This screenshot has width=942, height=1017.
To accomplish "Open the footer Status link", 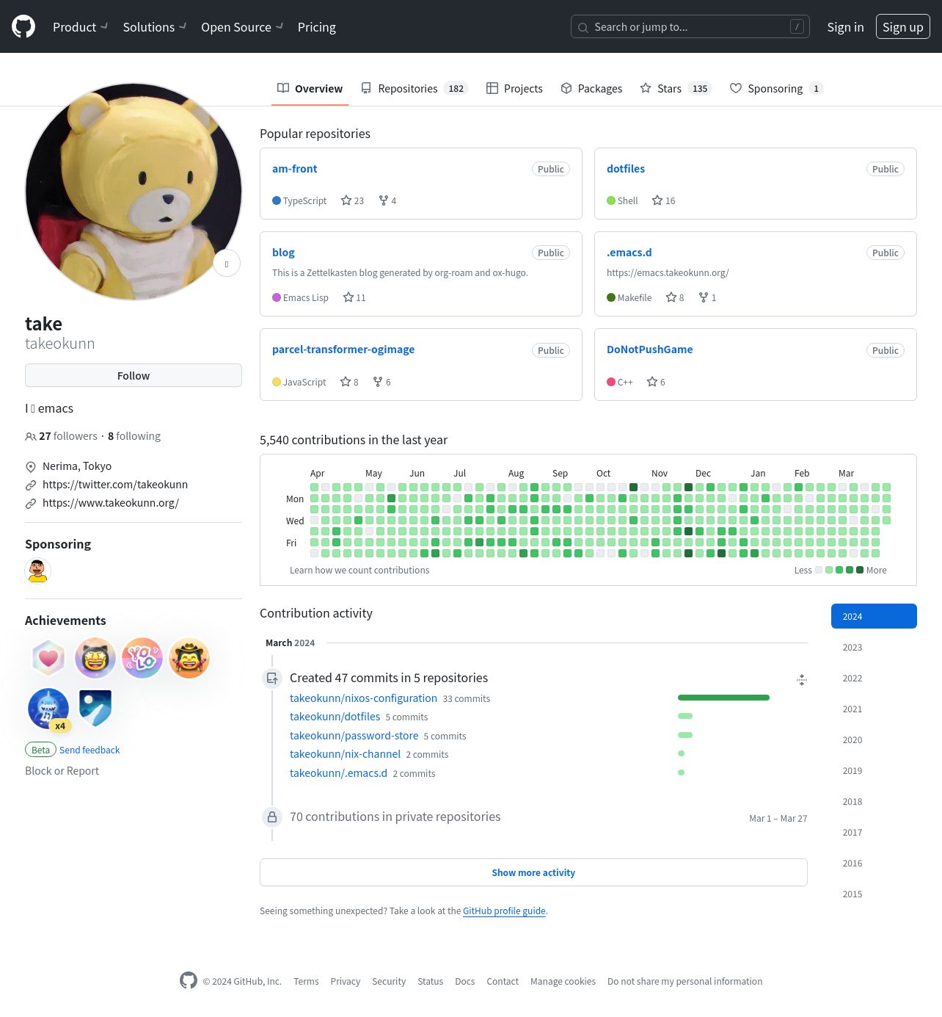I will [x=430, y=981].
